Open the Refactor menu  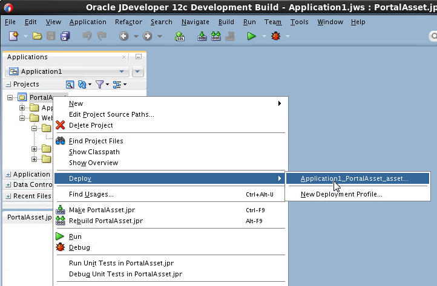click(x=128, y=22)
